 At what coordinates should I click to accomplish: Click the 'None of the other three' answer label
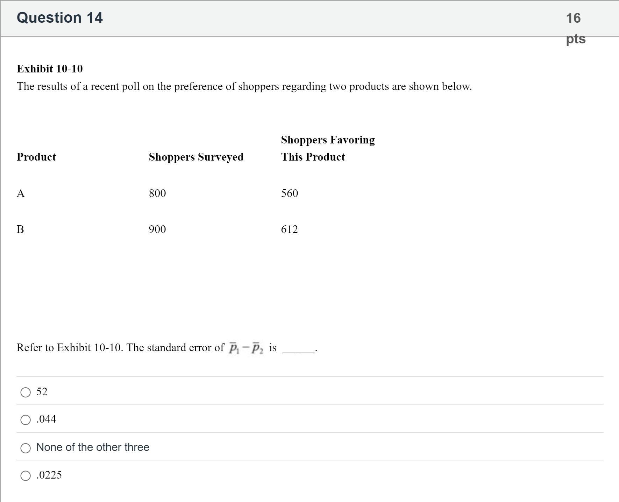tap(93, 447)
